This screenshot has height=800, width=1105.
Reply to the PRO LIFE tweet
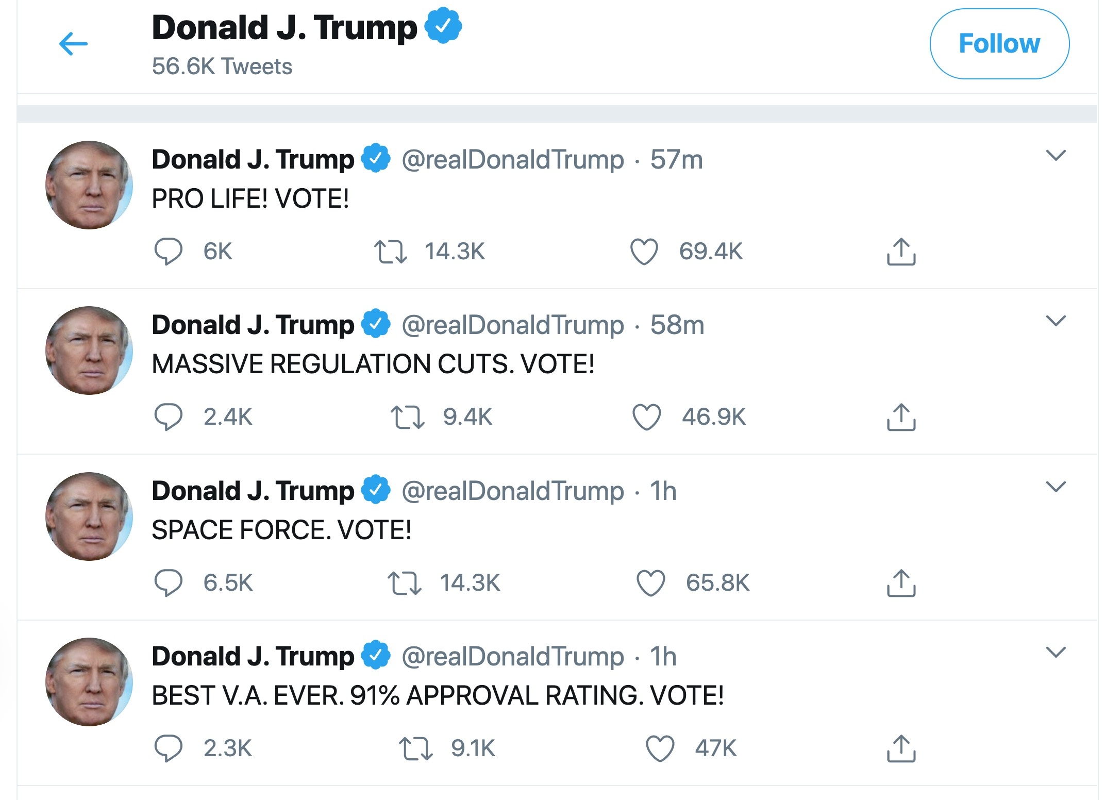tap(168, 251)
